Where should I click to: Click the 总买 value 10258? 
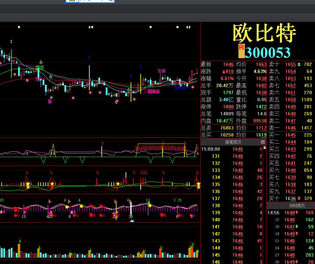(x=227, y=135)
